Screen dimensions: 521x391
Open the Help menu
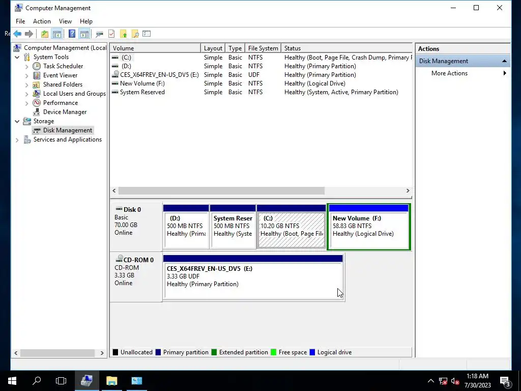tap(86, 21)
